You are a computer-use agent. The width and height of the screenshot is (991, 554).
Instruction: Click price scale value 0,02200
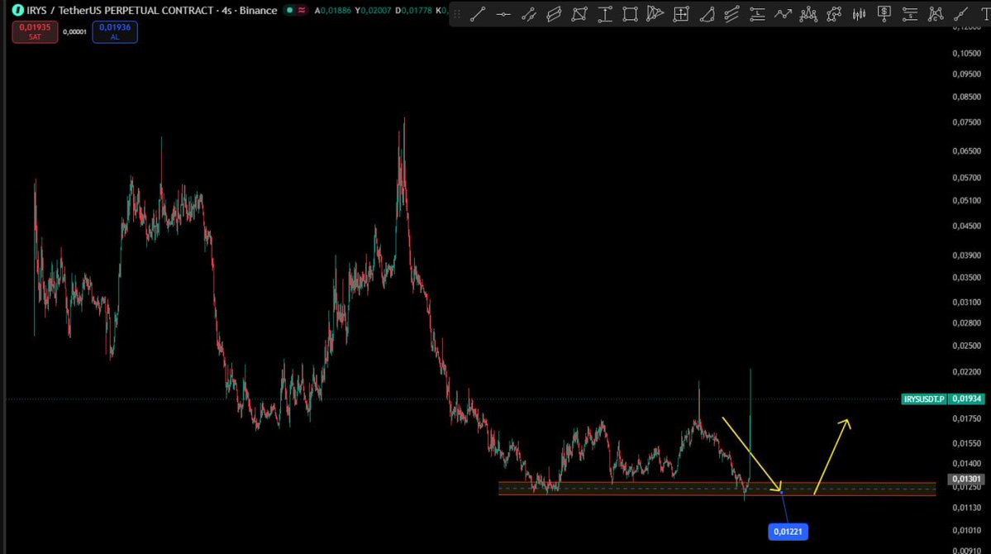(966, 372)
